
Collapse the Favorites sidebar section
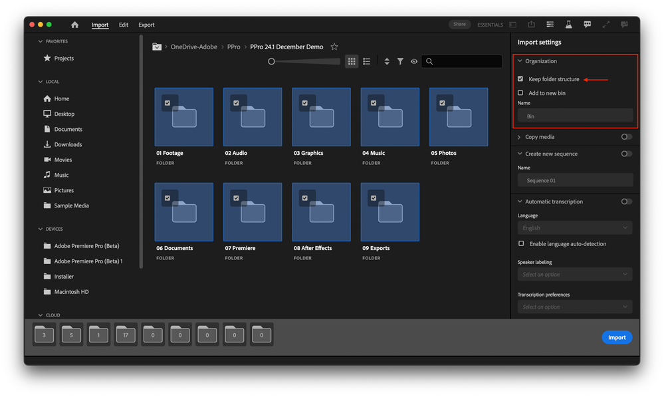point(40,41)
